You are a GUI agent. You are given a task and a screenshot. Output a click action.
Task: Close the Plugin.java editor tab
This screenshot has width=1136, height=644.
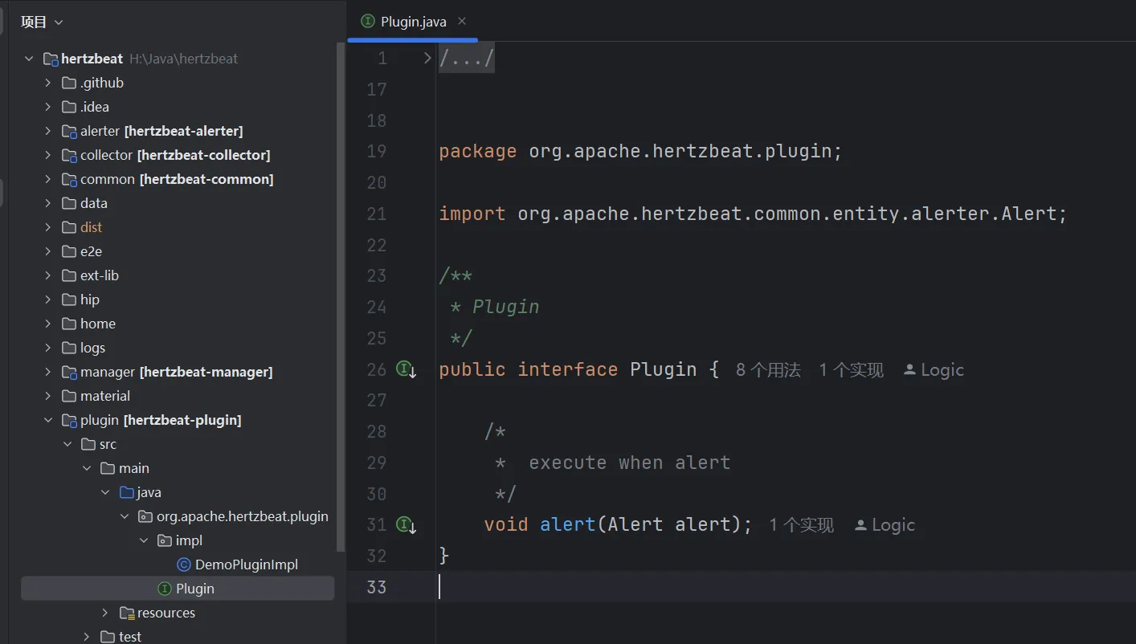pos(461,22)
